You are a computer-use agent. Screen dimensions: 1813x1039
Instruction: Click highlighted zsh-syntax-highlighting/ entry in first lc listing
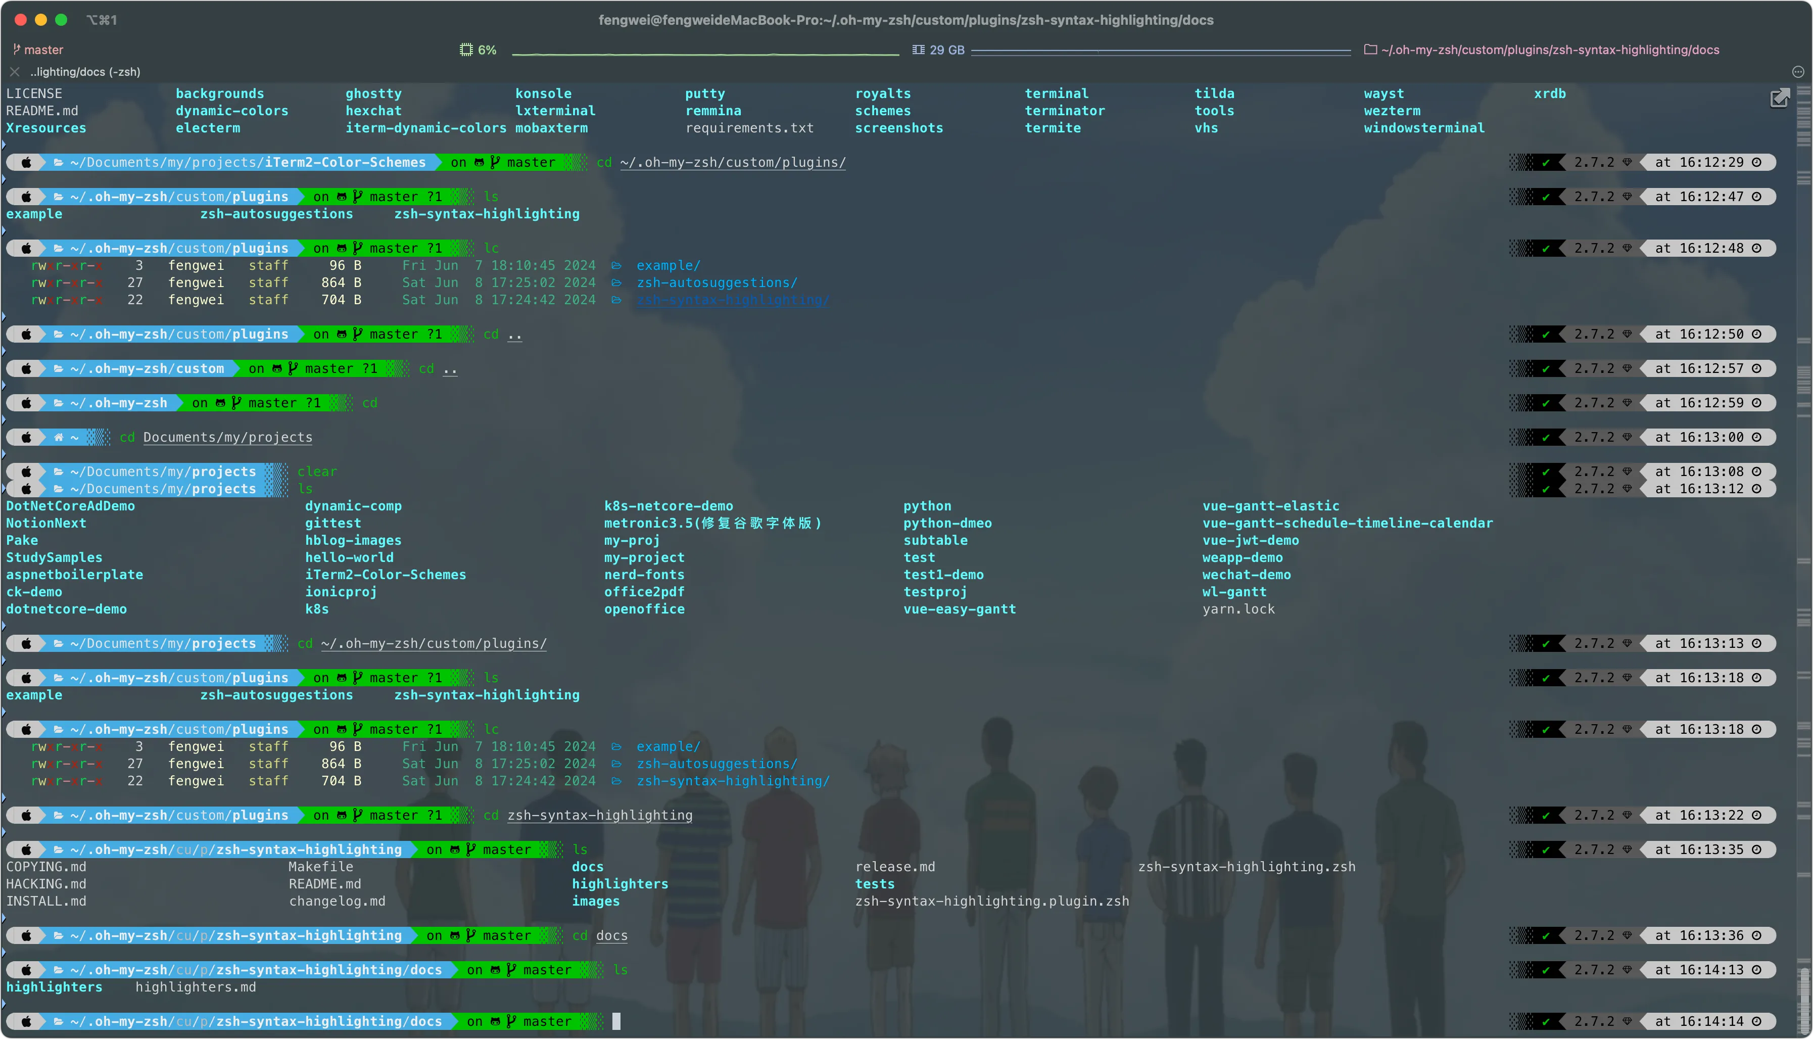[x=733, y=300]
